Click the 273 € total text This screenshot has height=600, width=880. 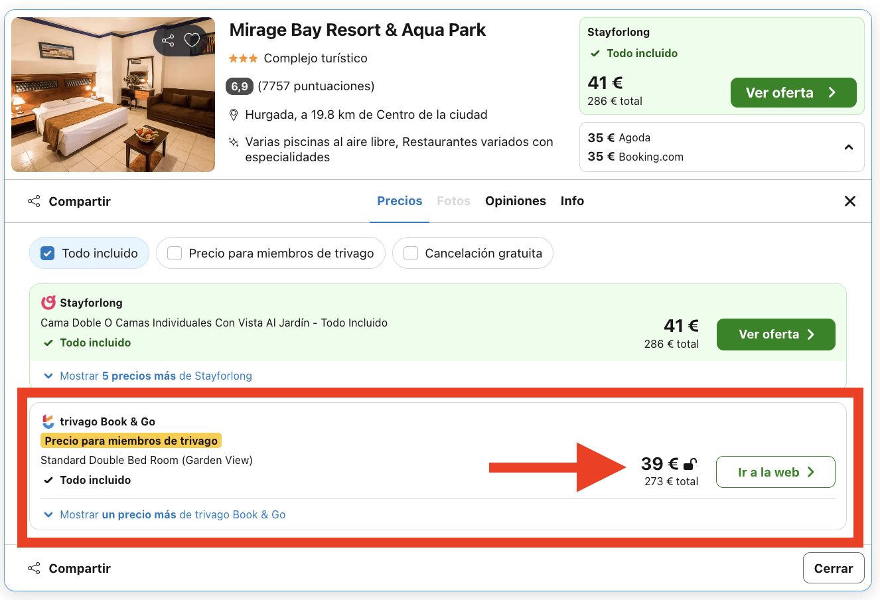click(x=671, y=481)
